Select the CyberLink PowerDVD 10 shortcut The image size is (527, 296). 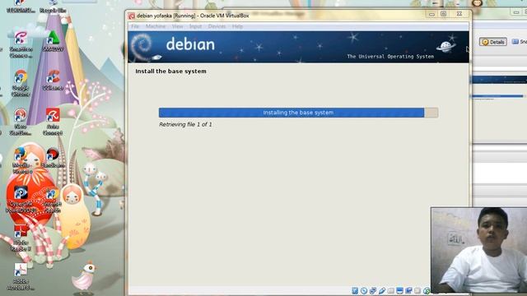21,199
